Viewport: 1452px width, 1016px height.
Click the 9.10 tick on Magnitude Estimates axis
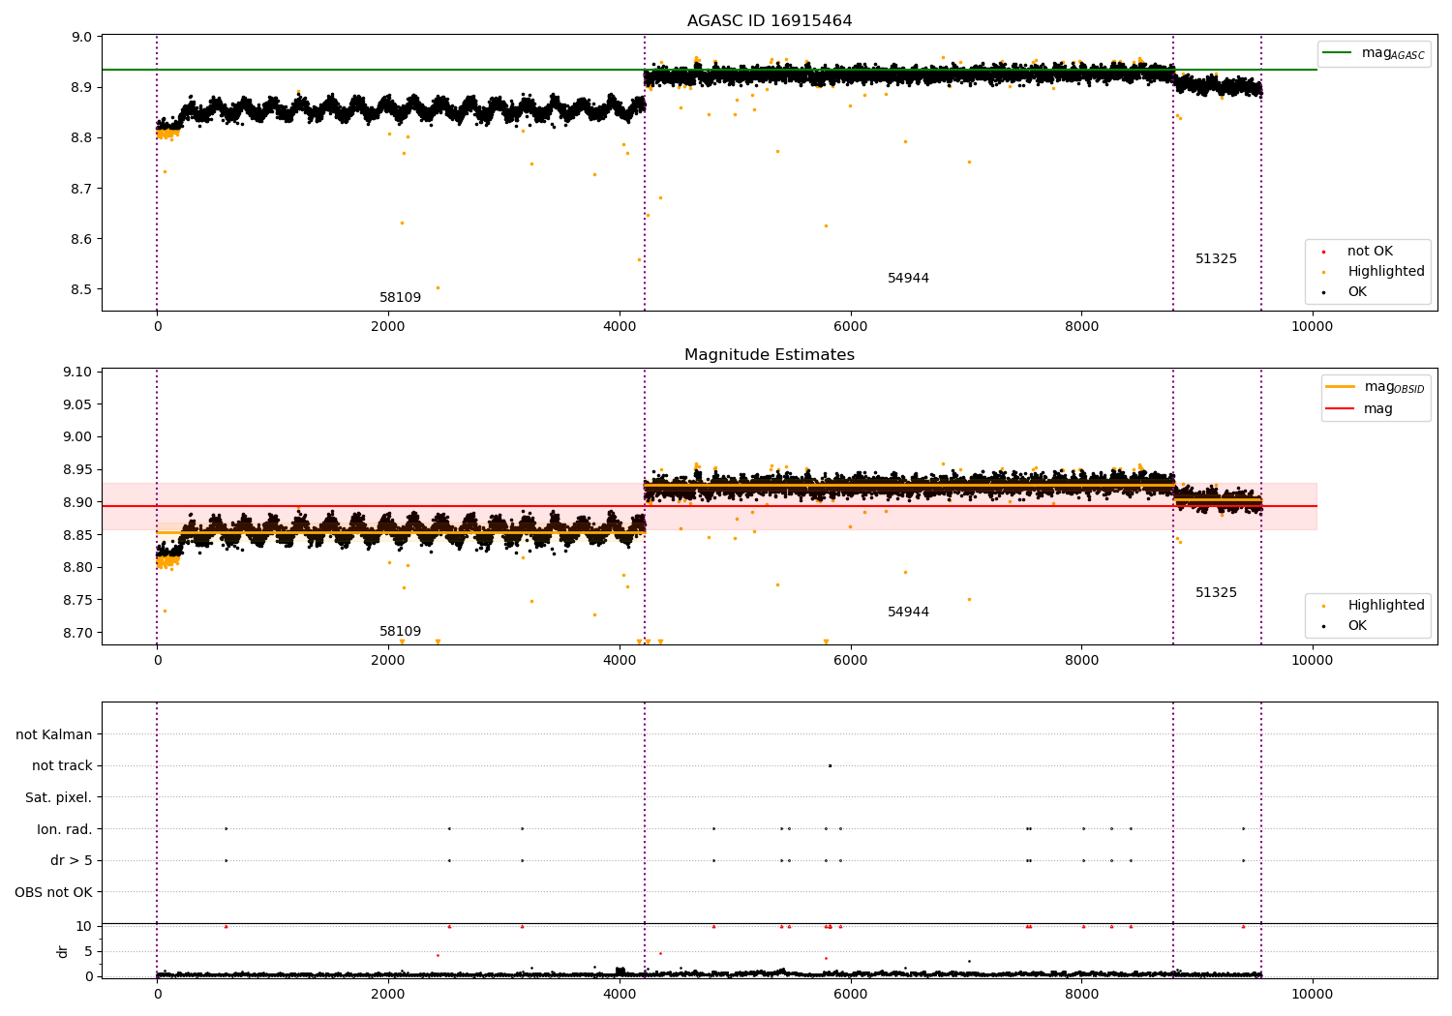pos(77,373)
